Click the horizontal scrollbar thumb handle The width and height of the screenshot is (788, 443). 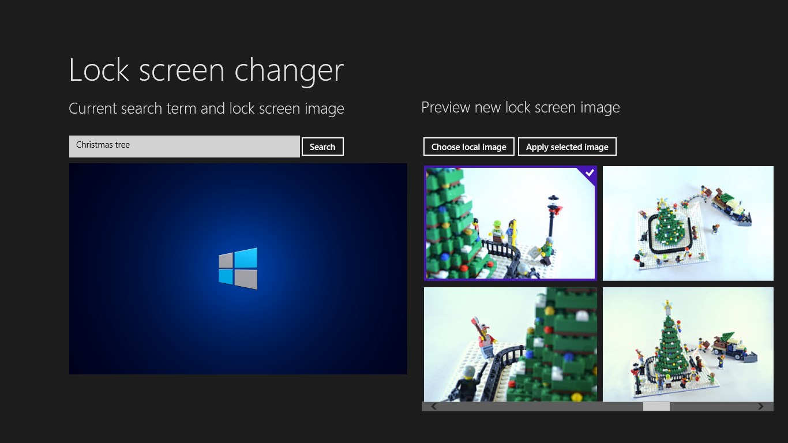(656, 407)
